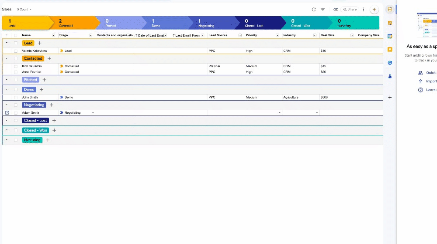Image resolution: width=437 pixels, height=244 pixels.
Task: Open the blue checkmark tasks icon in the sidebar
Action: pyautogui.click(x=390, y=63)
